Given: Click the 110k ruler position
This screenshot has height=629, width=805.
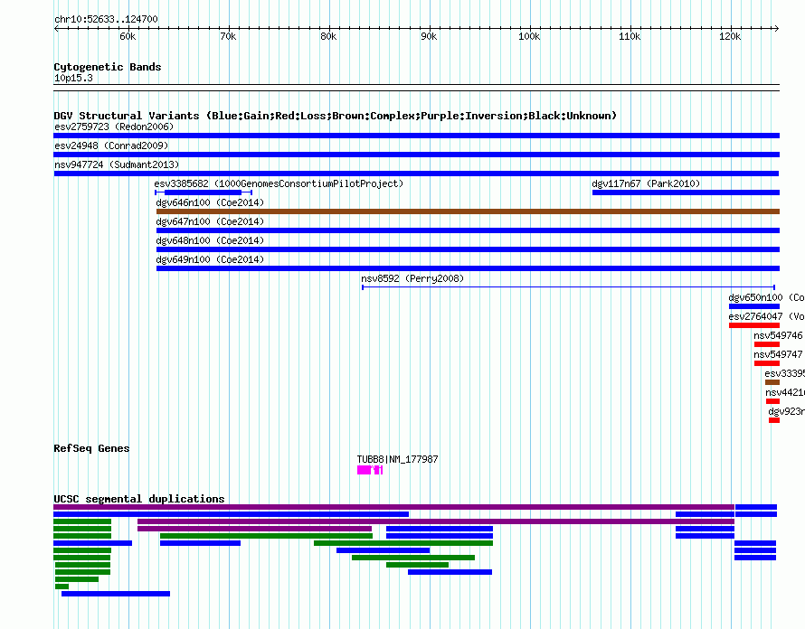Looking at the screenshot, I should 630,36.
